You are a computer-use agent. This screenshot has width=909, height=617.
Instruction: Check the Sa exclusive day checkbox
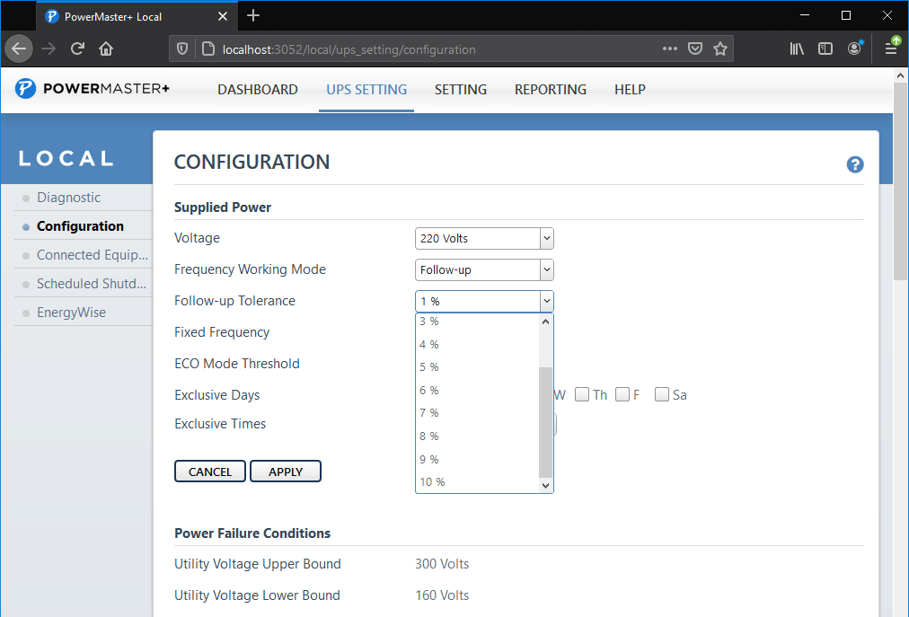point(662,394)
